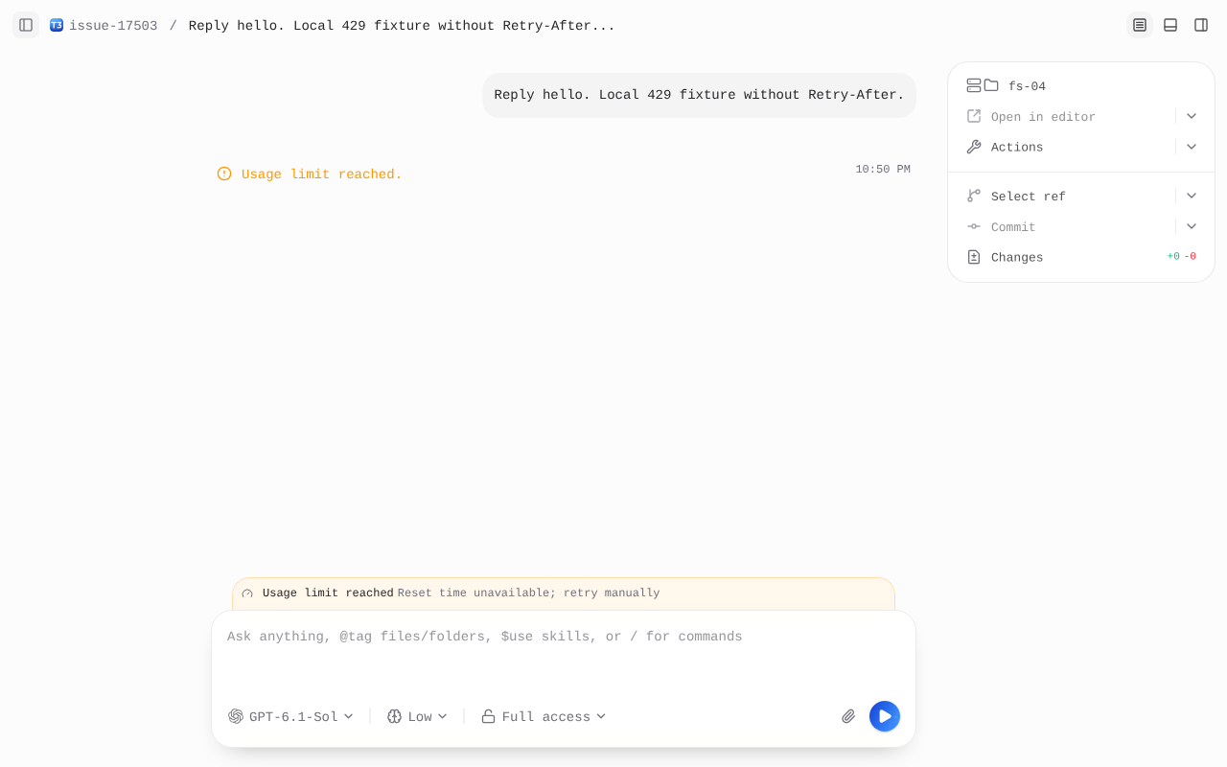Screen dimensions: 1227x767
Task: Click the thread title in the header
Action: (x=402, y=26)
